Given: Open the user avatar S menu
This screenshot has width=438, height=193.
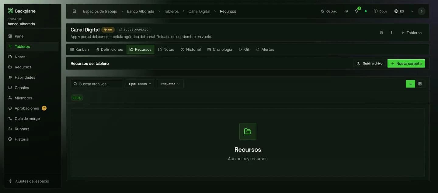Looking at the screenshot, I should pos(421,11).
